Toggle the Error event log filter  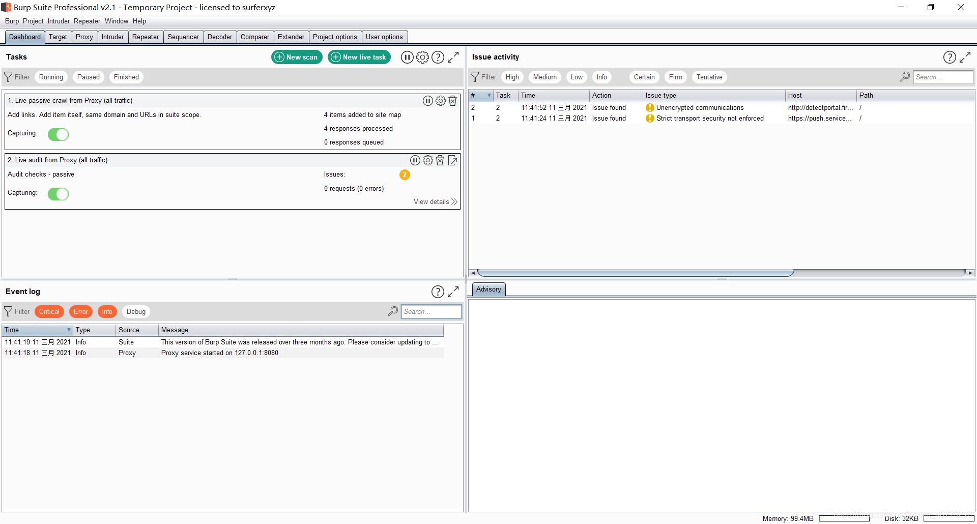[x=81, y=311]
